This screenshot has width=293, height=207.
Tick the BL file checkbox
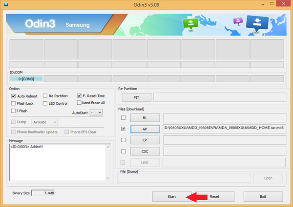click(123, 118)
